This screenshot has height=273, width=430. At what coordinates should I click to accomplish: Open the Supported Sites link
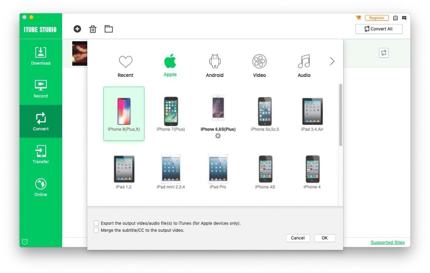pos(388,242)
